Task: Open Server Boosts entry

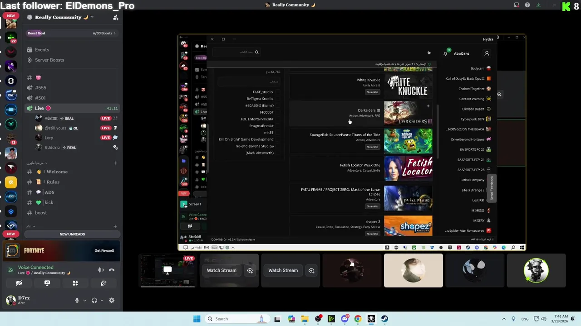Action: tap(72, 60)
